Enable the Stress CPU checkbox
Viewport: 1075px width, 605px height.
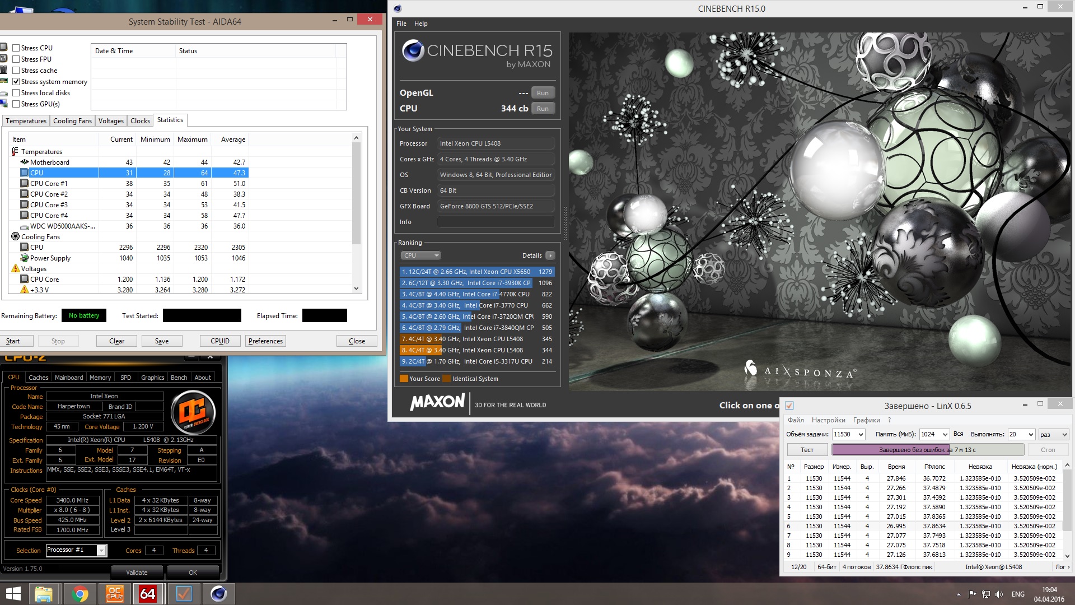tap(16, 48)
